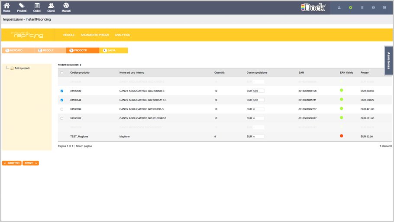Edit shipping cost field for 31100702
Image resolution: width=394 pixels, height=222 pixels.
click(258, 118)
